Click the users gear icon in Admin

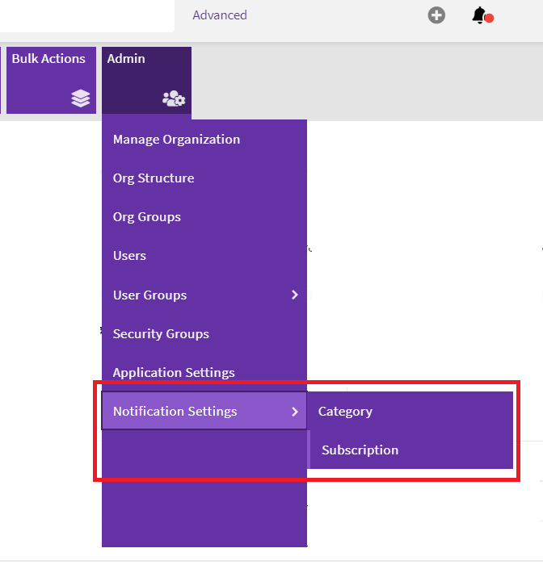point(174,99)
